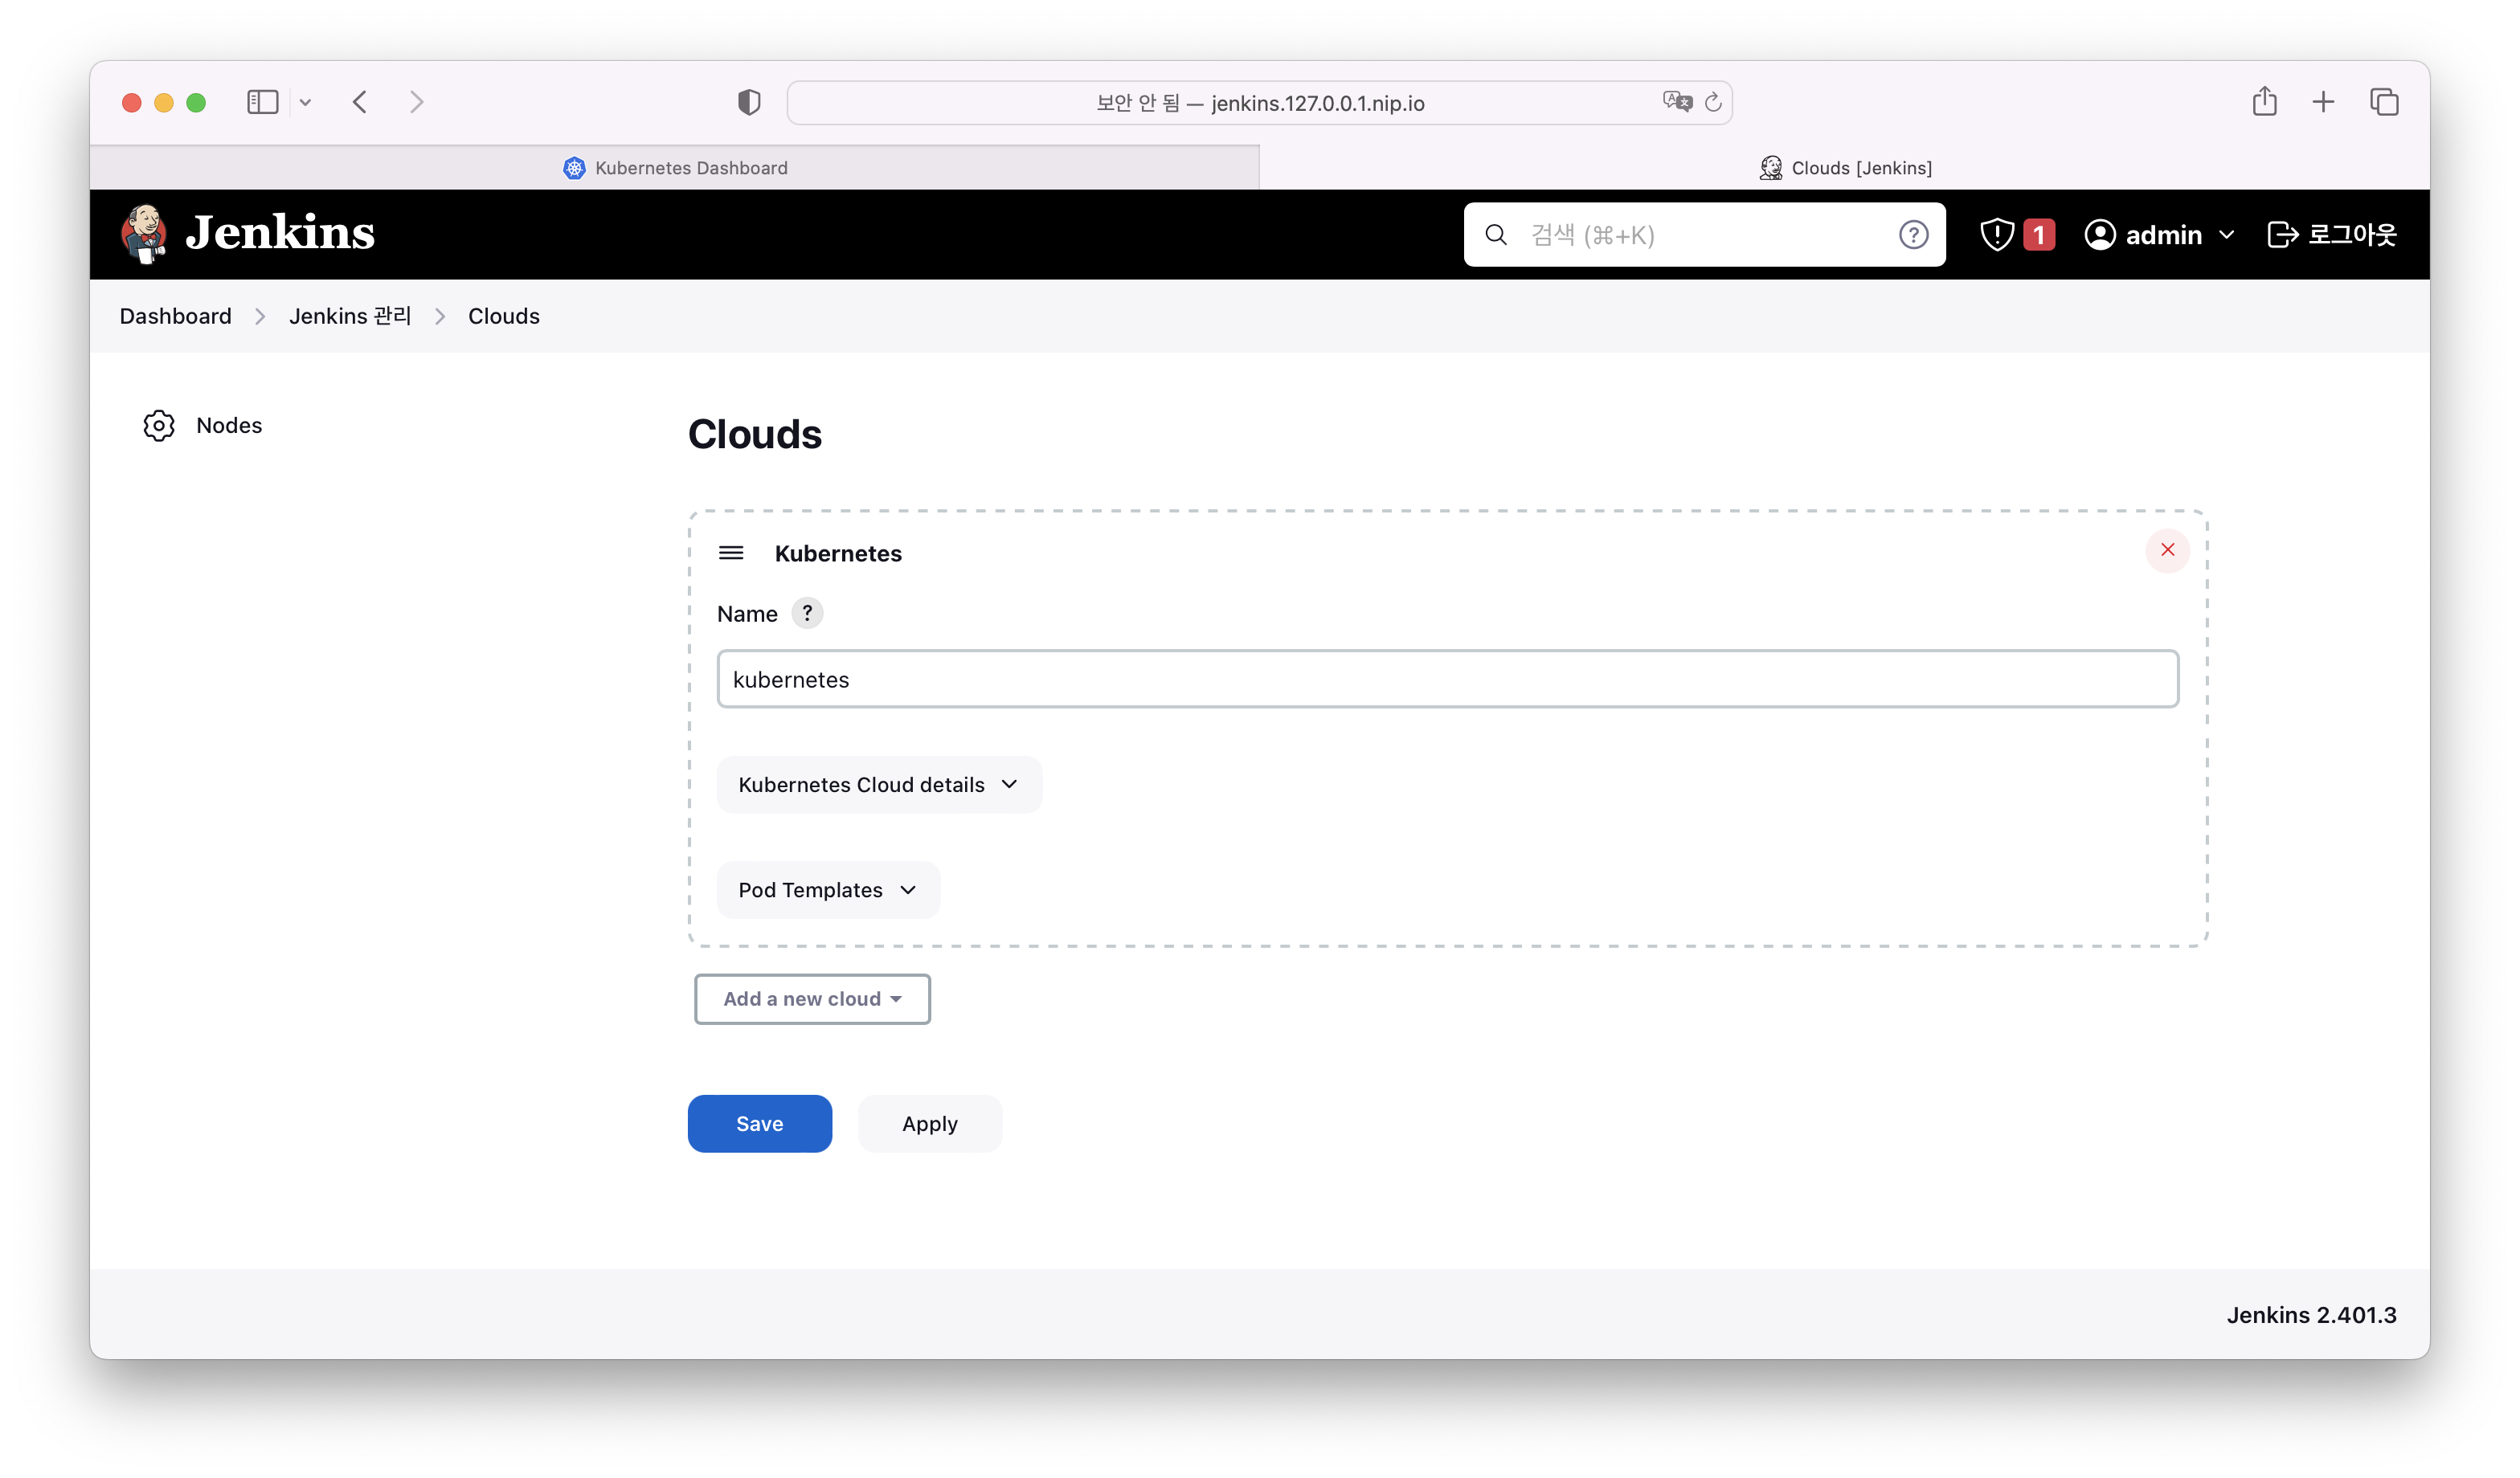Switch to the Kubernetes Dashboard tab
Screen dimensions: 2520x1478
click(675, 168)
